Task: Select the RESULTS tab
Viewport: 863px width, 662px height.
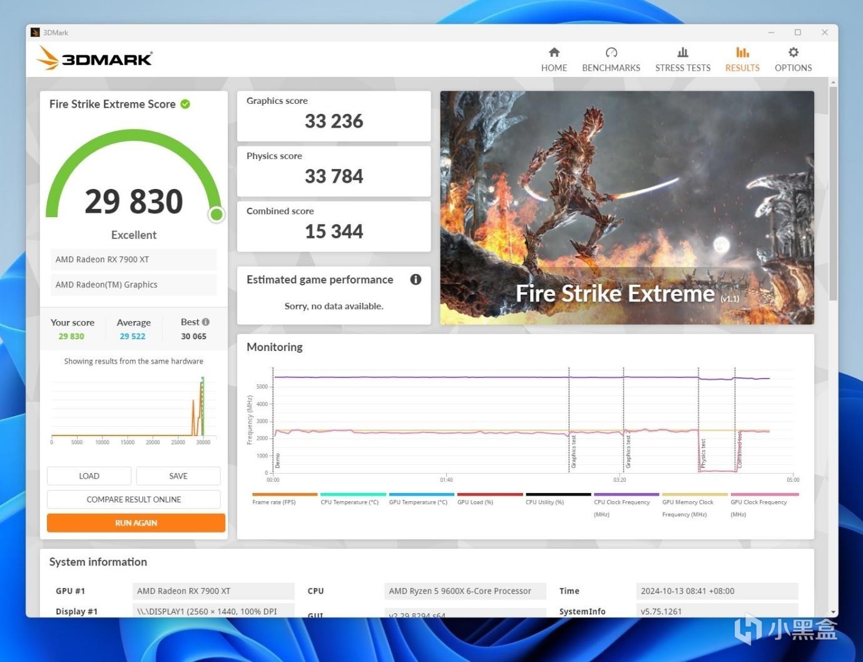Action: 742,59
